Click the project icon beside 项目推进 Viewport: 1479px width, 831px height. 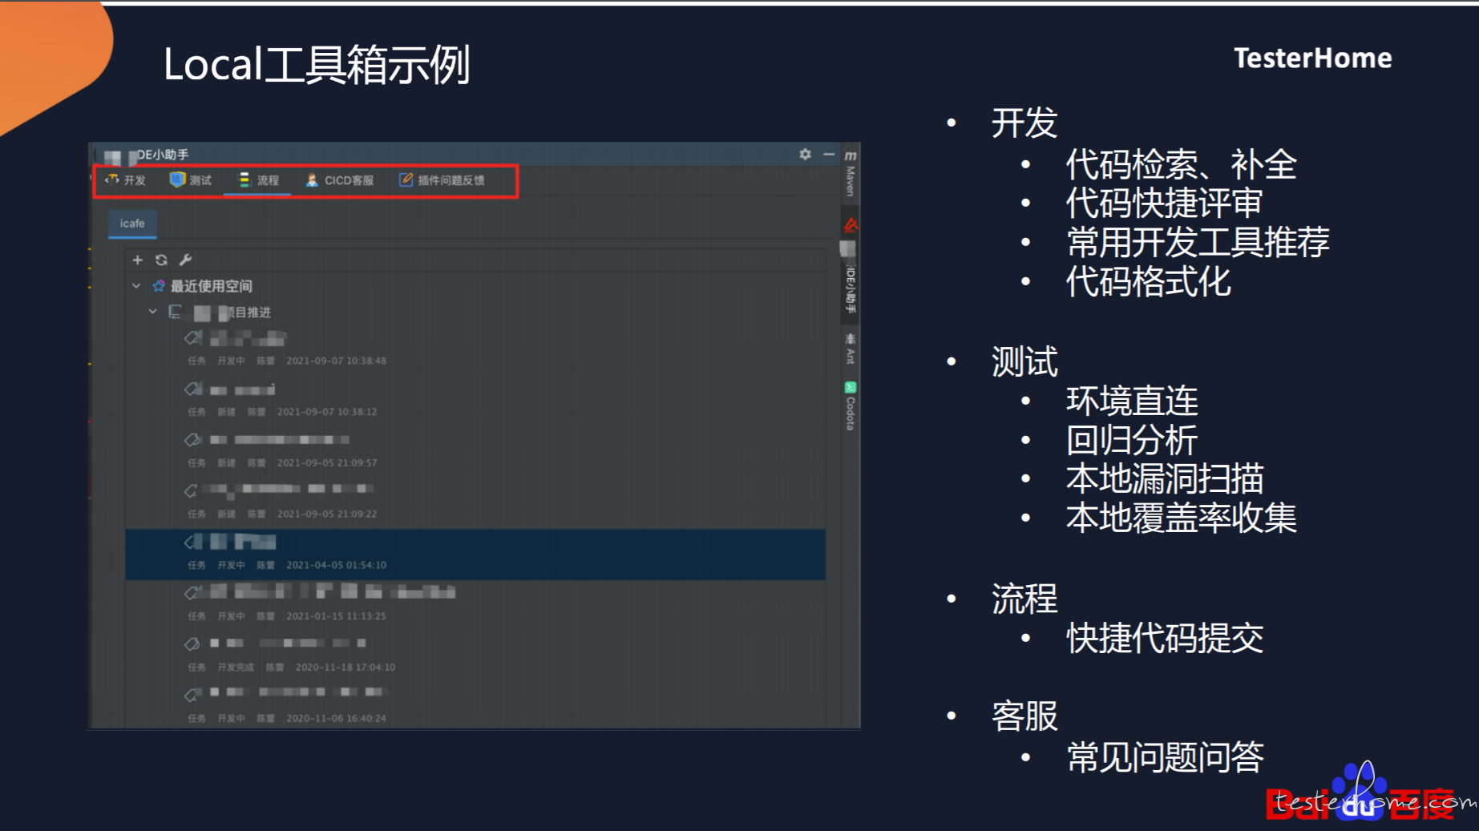175,312
